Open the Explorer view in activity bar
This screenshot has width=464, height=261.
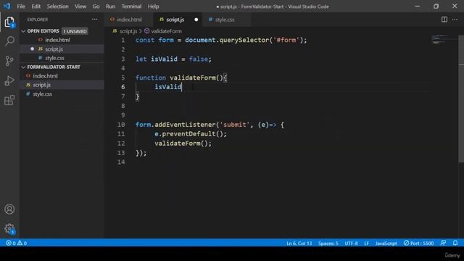(9, 22)
